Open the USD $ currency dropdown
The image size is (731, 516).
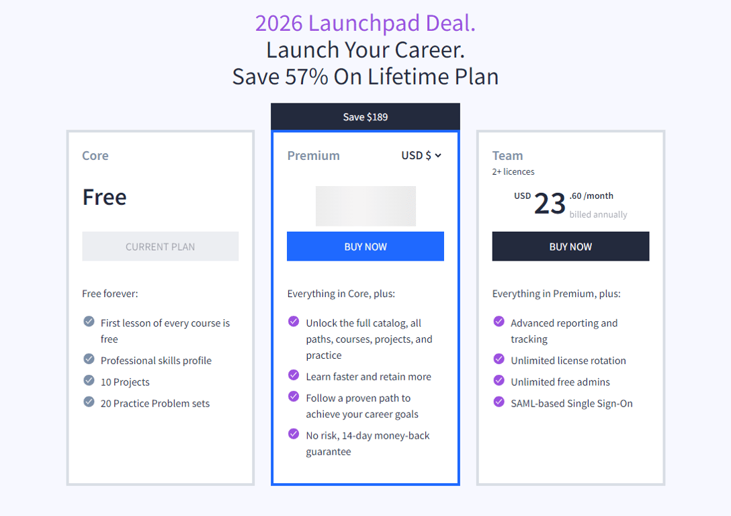[421, 155]
